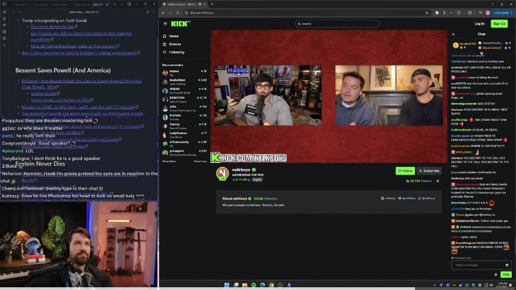The height and width of the screenshot is (290, 516).
Task: Open taskbar clock and date
Action: point(503,285)
